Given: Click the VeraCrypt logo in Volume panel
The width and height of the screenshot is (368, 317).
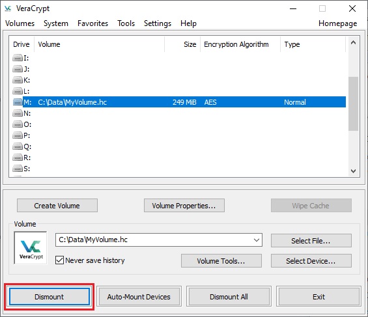Looking at the screenshot, I should [31, 248].
